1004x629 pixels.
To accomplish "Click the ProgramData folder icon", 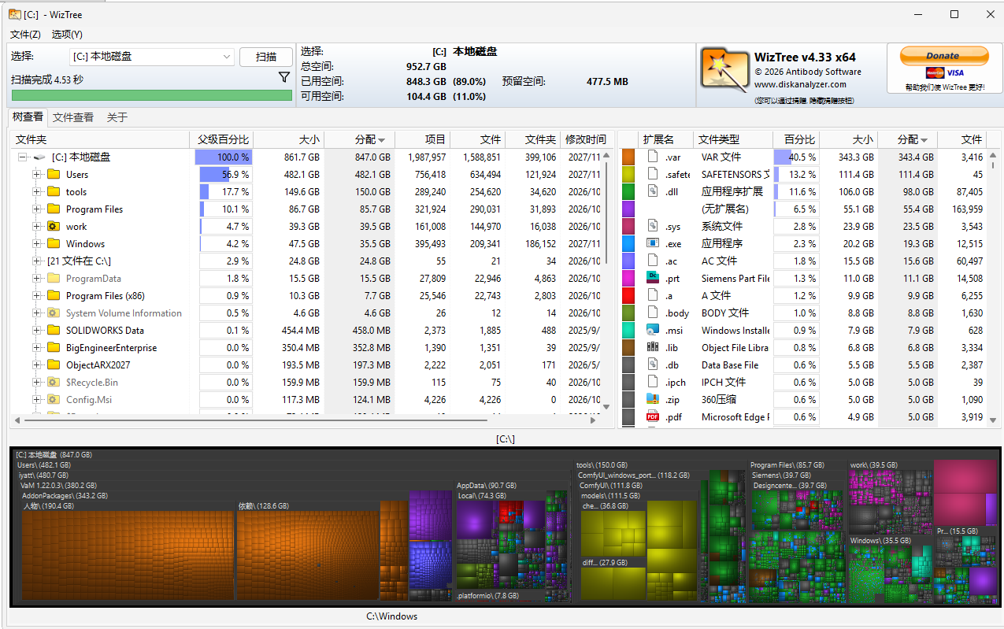I will 54,278.
